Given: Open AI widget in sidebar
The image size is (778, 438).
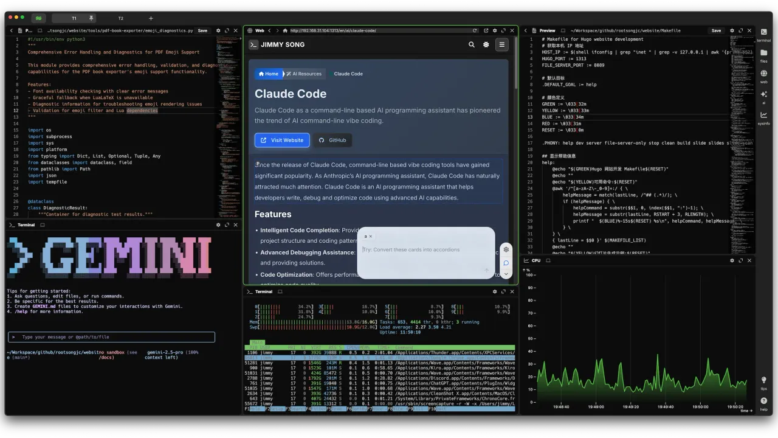Looking at the screenshot, I should click(763, 97).
